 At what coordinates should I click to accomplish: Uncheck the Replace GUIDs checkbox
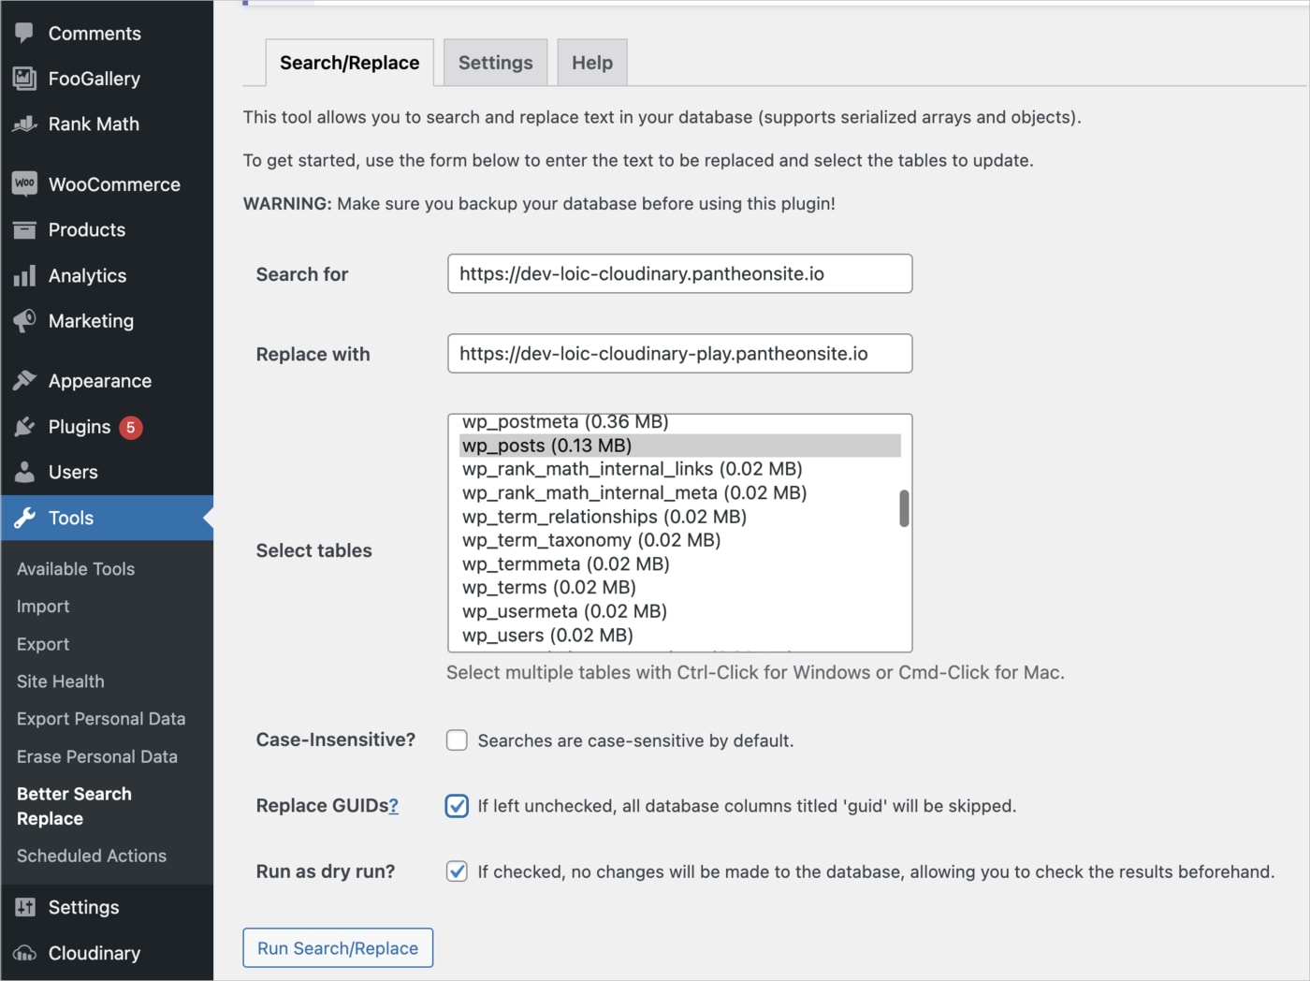(457, 805)
